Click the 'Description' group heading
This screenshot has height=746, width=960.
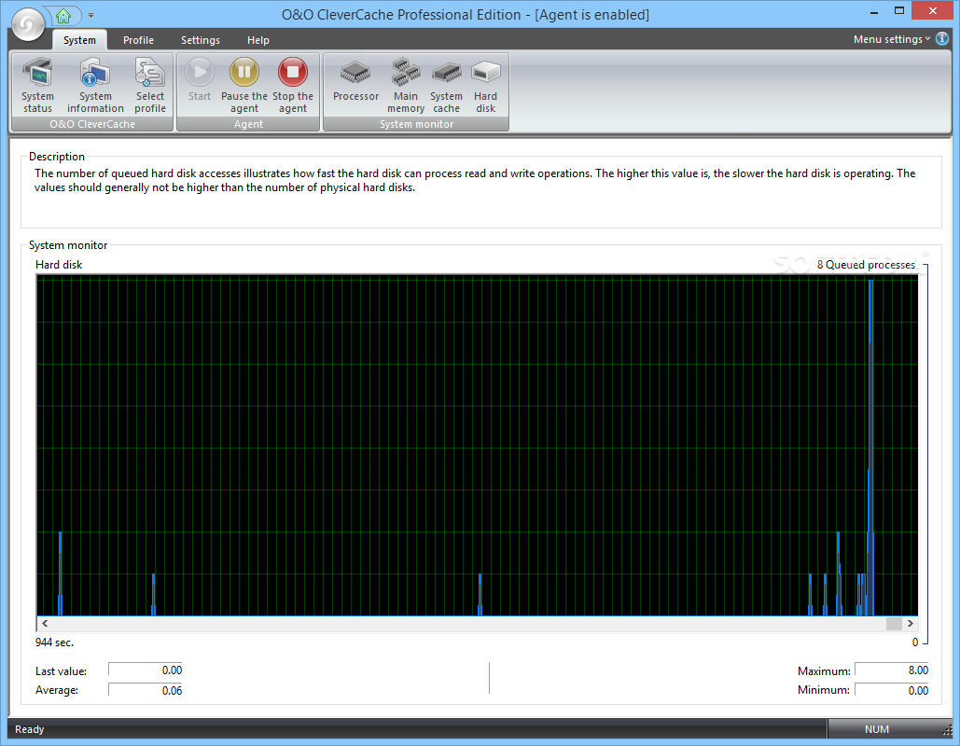tap(56, 157)
